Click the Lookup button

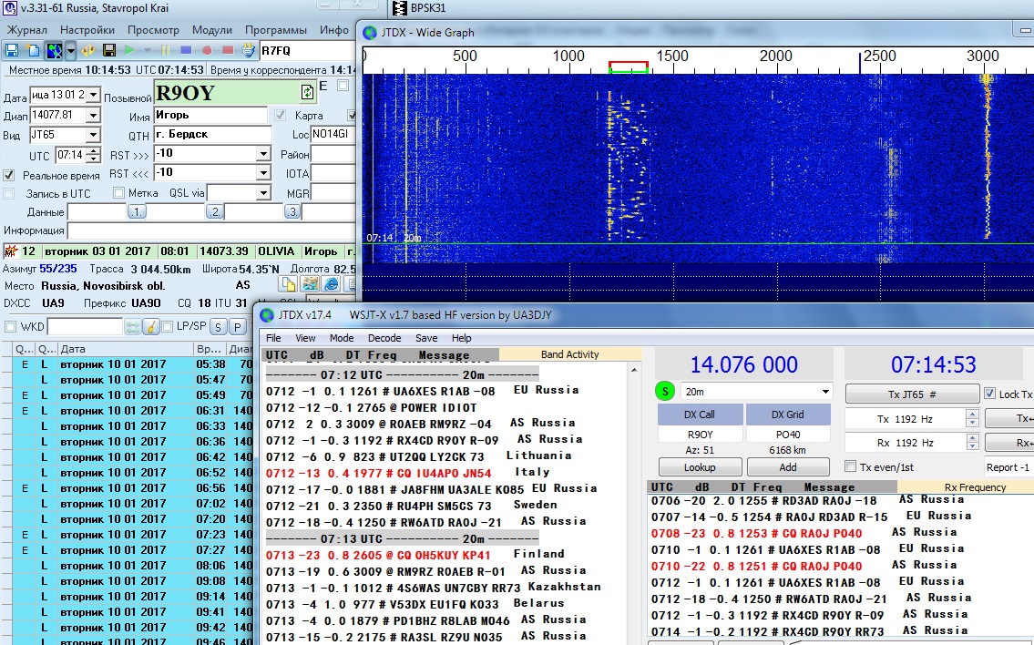(700, 467)
